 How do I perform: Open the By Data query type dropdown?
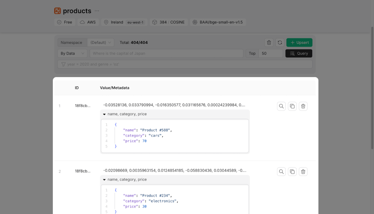click(72, 53)
